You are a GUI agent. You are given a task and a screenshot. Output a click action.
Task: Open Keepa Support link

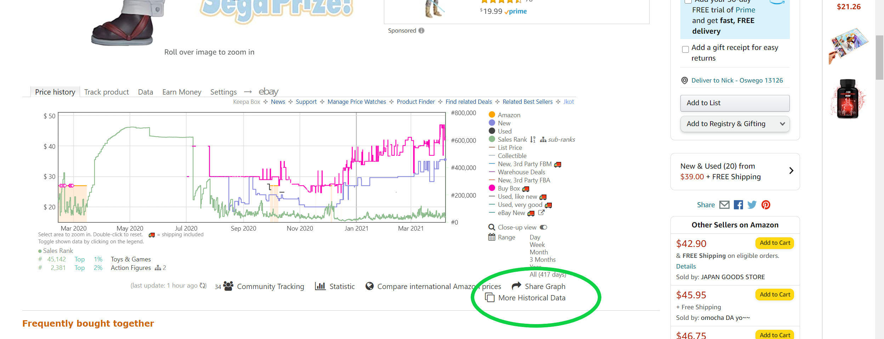tap(306, 102)
